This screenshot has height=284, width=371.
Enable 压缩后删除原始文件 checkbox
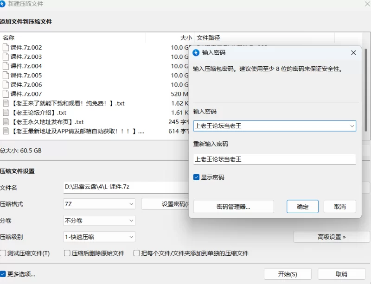(67, 253)
